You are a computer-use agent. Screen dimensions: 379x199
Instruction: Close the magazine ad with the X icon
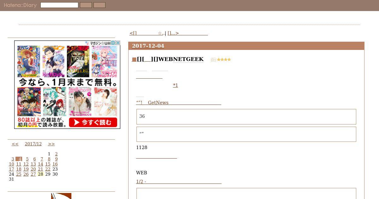[x=118, y=43]
